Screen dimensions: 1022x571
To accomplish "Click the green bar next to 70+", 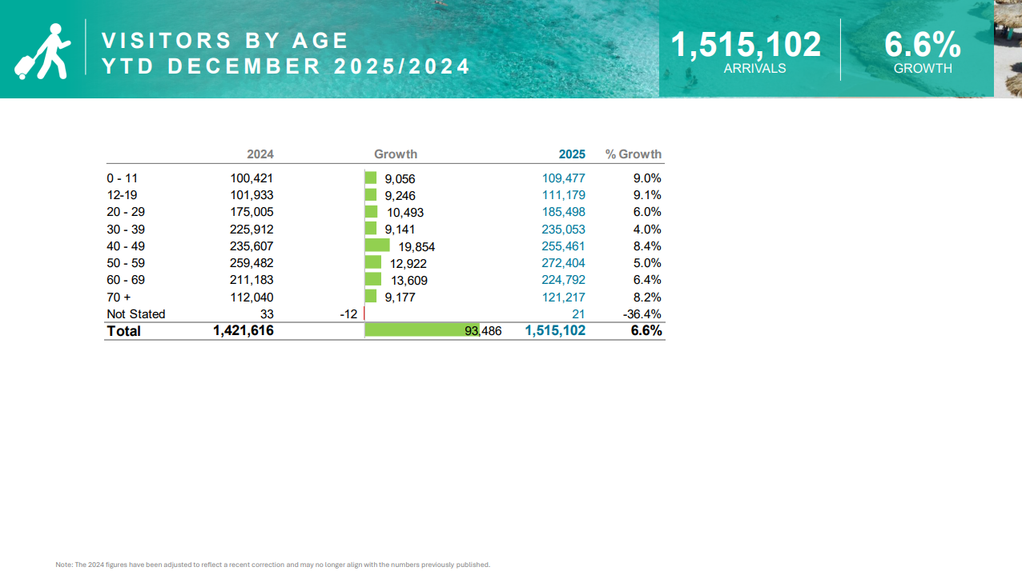I will click(370, 296).
